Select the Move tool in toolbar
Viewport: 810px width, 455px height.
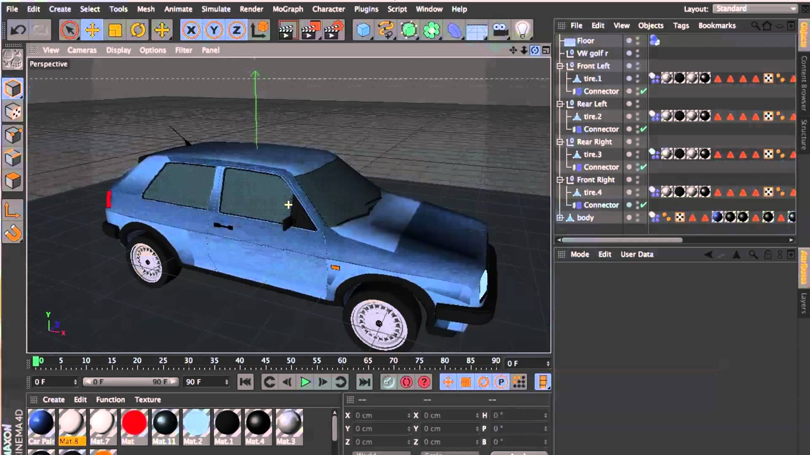coord(92,30)
